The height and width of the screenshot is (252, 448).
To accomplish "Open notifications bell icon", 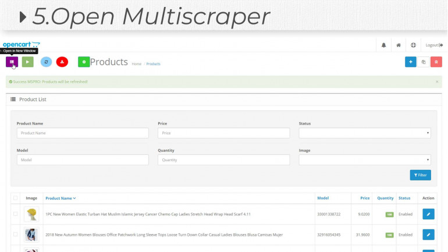I will 384,45.
